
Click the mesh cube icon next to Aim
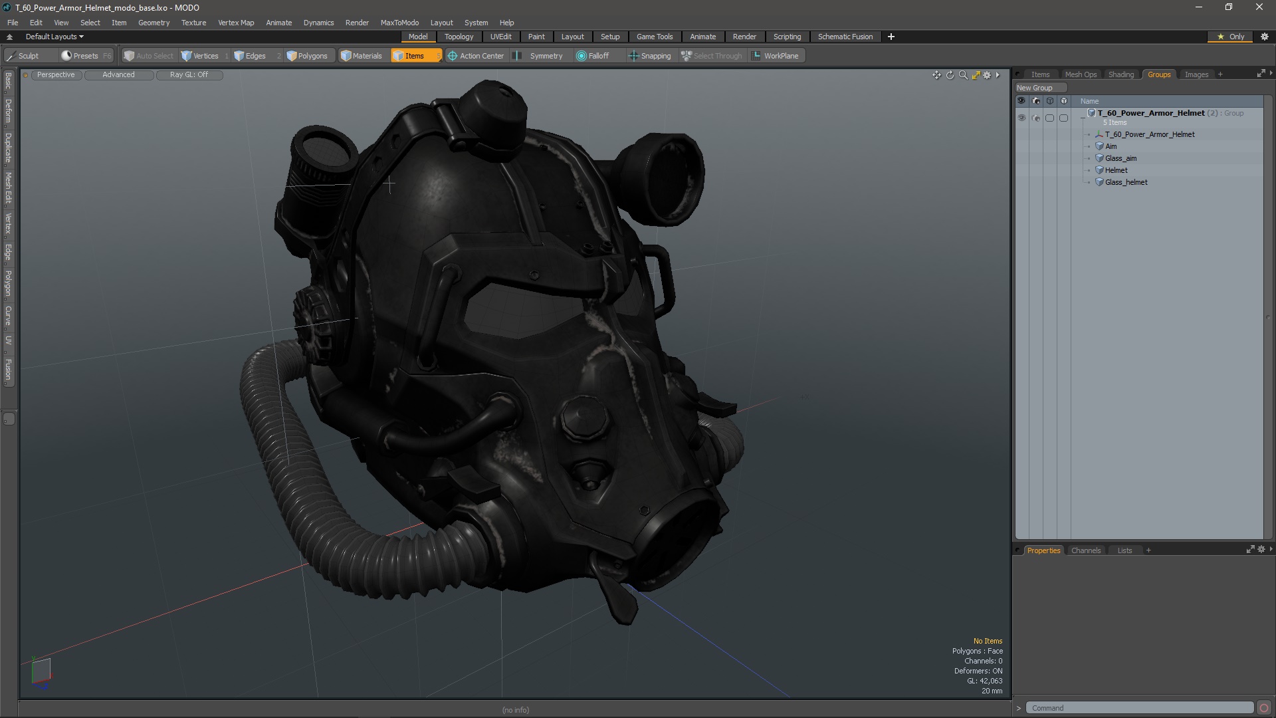click(1099, 146)
